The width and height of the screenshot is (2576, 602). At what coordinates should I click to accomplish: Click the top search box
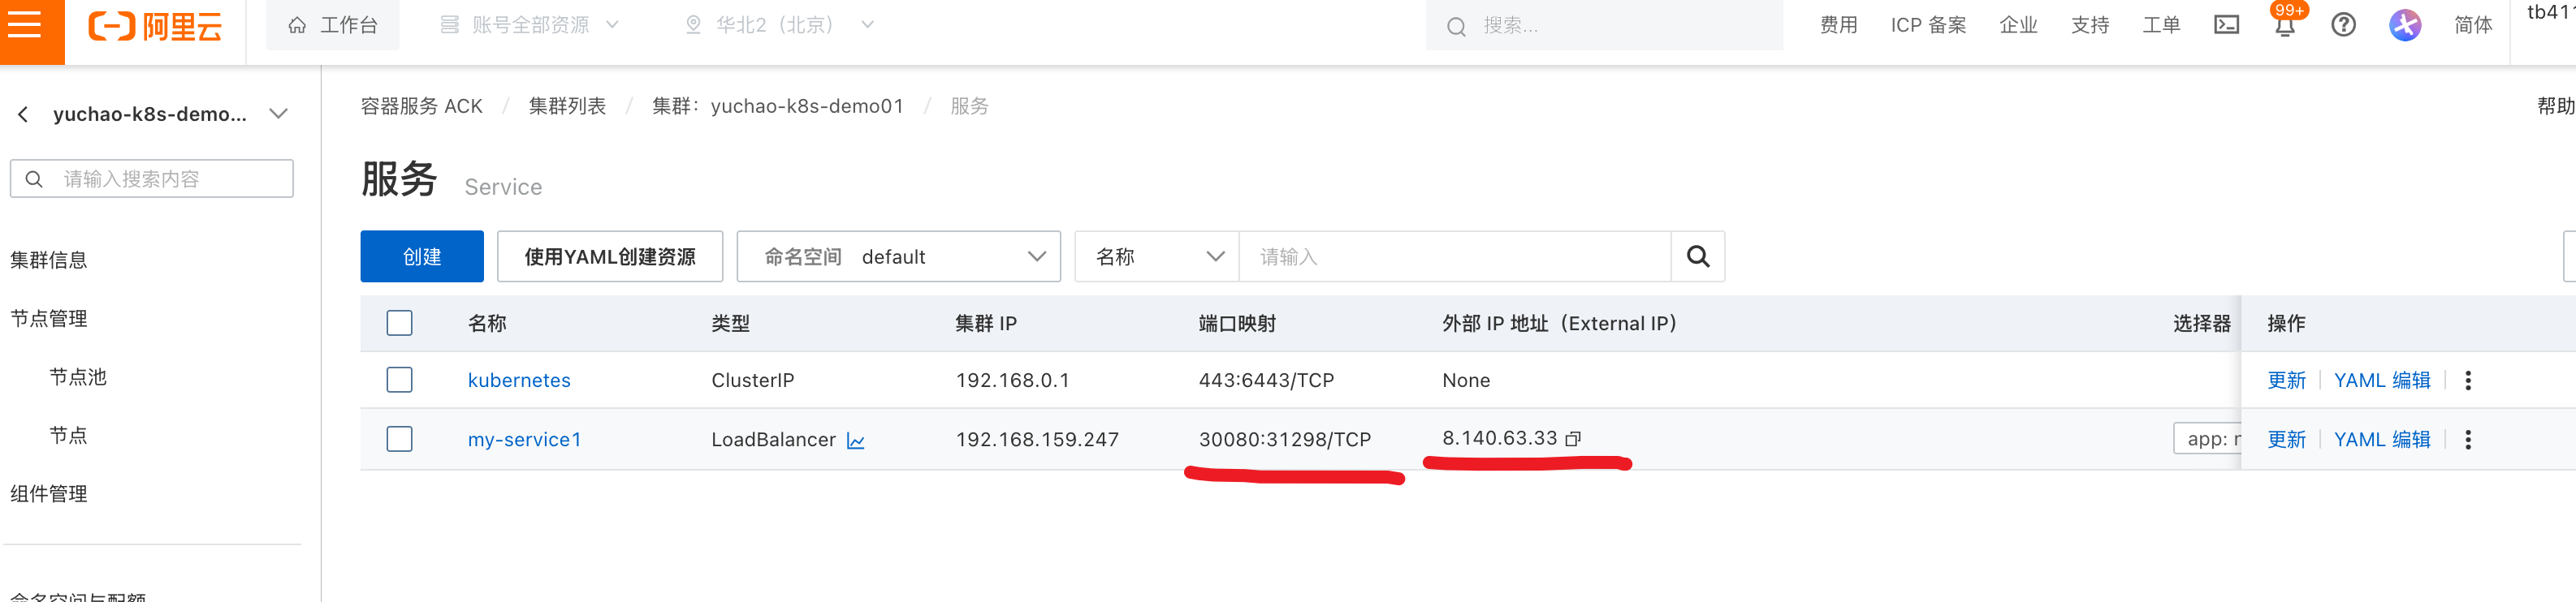(x=1603, y=25)
